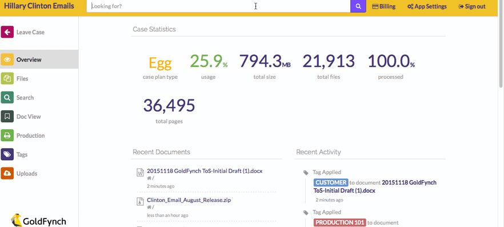Click the Tags icon in sidebar
504x227 pixels.
[x=7, y=154]
